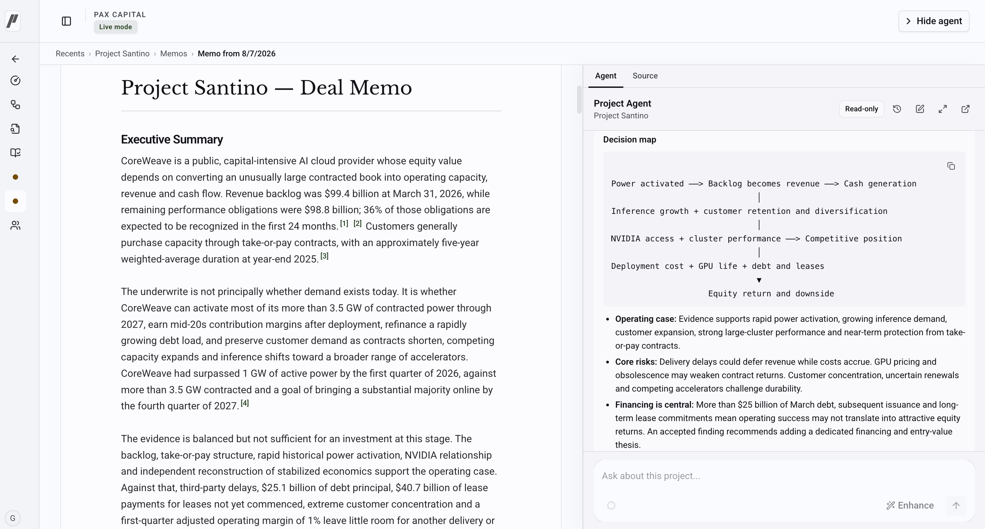
Task: Click the Decision map heading
Action: pyautogui.click(x=629, y=139)
